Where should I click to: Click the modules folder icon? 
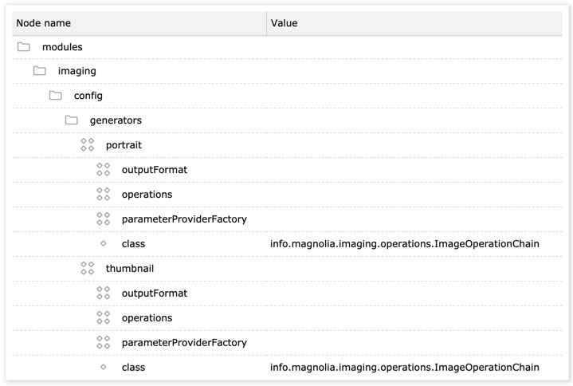(24, 47)
